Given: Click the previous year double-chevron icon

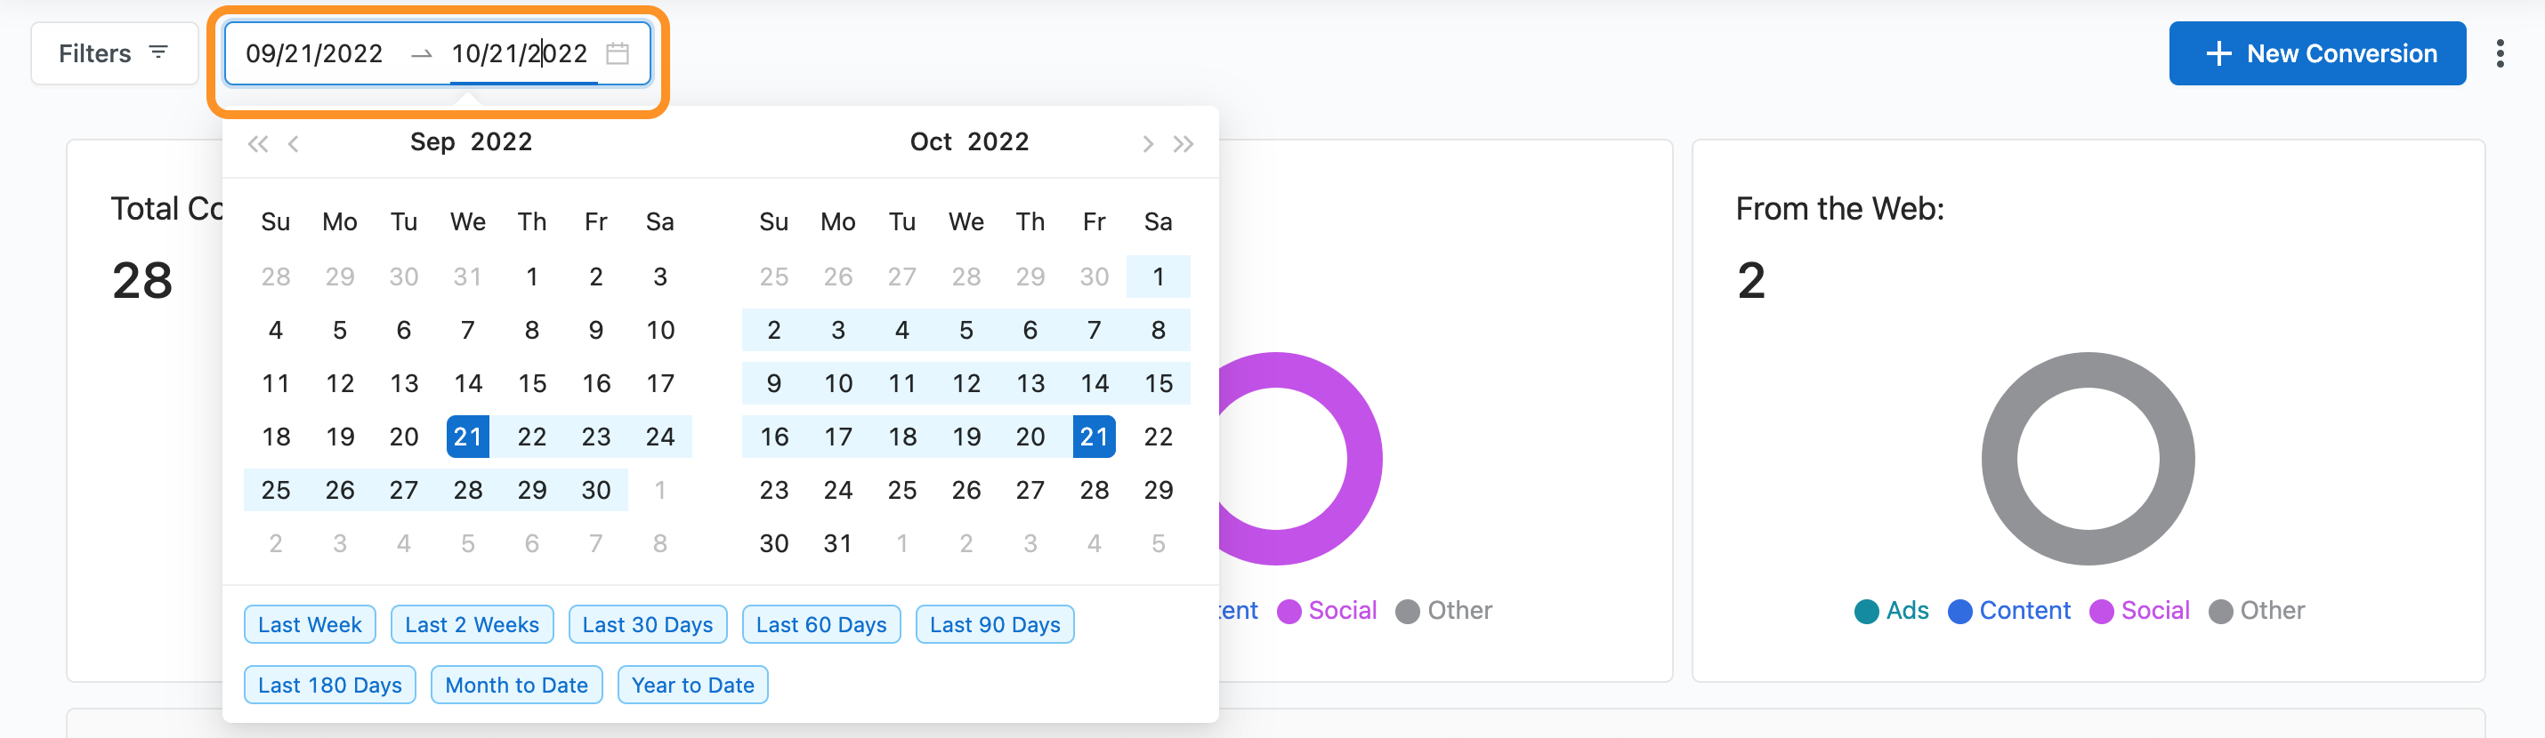Looking at the screenshot, I should pos(258,144).
